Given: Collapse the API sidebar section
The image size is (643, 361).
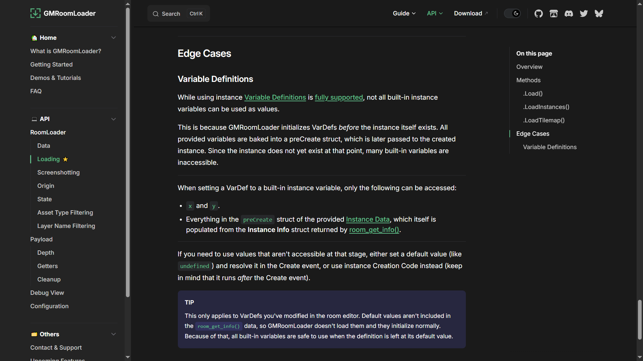Looking at the screenshot, I should (114, 119).
